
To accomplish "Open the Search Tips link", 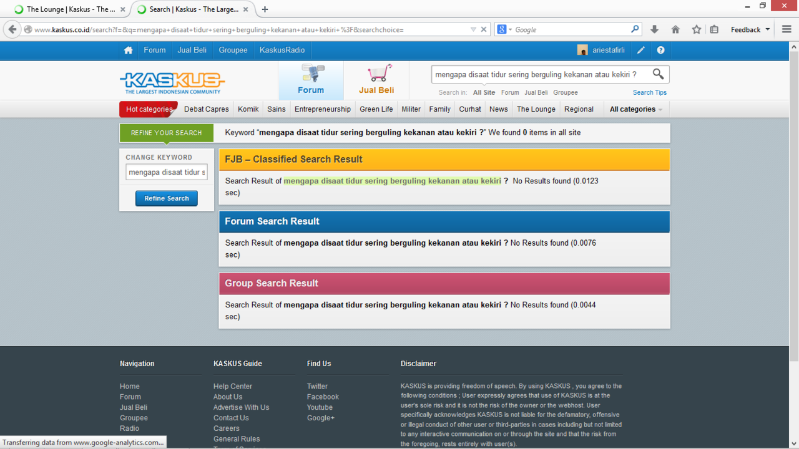I will [x=650, y=92].
